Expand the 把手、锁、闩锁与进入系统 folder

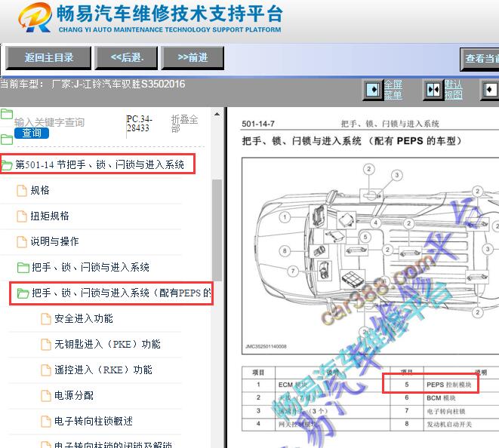(x=91, y=267)
